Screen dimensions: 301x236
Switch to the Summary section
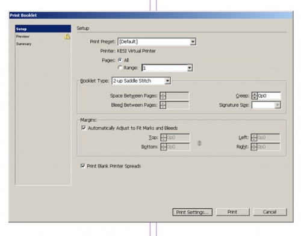[43, 44]
